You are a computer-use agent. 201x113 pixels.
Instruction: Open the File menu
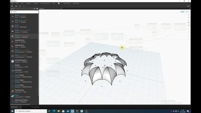(13, 3)
